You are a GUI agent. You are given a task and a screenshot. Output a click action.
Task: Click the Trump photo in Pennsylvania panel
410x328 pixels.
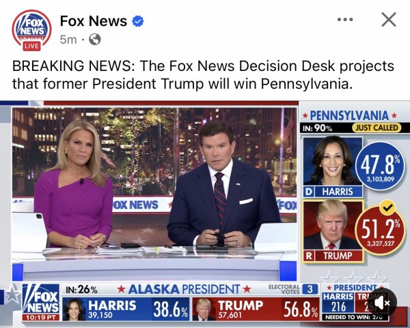click(333, 225)
